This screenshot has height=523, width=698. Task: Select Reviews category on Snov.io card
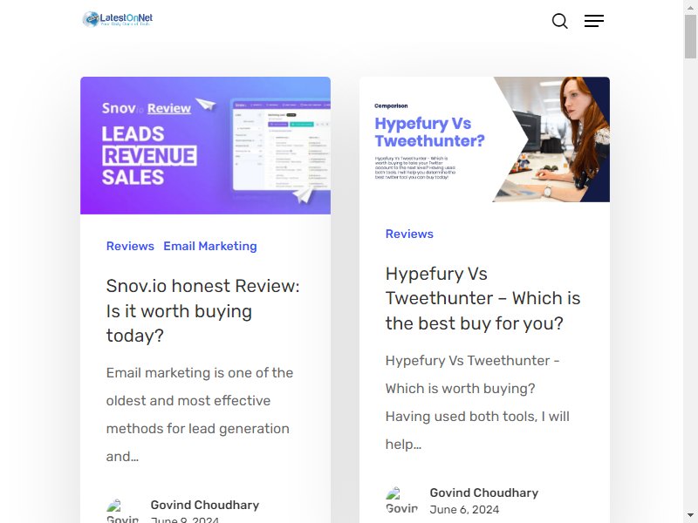coord(130,246)
